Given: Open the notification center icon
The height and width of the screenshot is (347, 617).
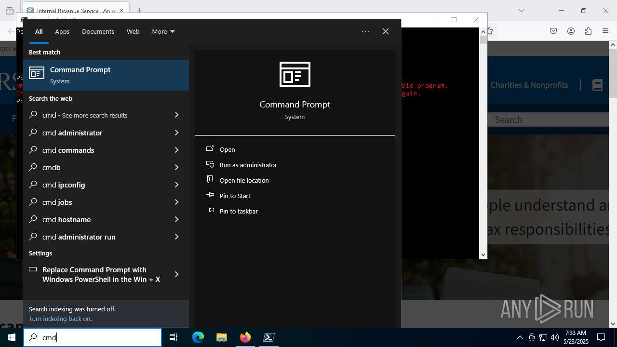Looking at the screenshot, I should coord(601,337).
